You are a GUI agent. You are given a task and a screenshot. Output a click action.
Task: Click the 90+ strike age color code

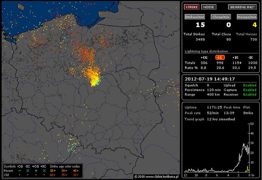coord(75,175)
